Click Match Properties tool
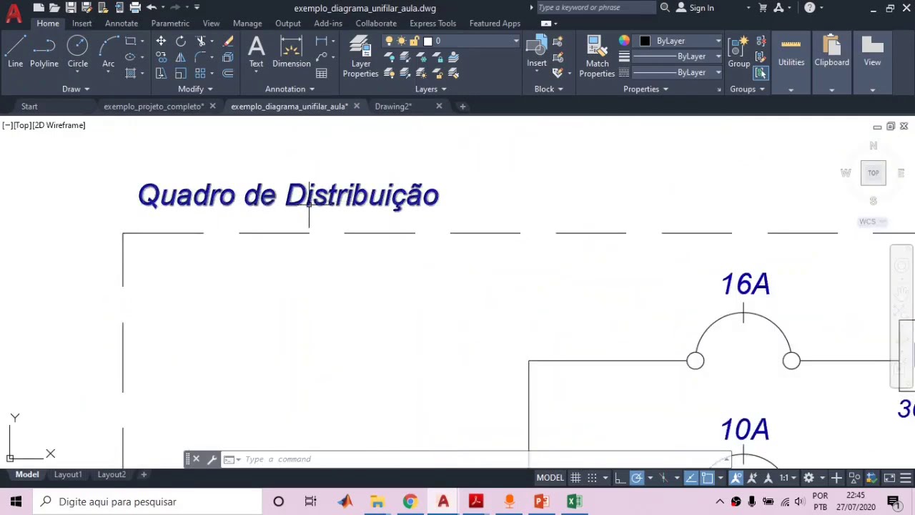The width and height of the screenshot is (915, 515). click(x=597, y=57)
